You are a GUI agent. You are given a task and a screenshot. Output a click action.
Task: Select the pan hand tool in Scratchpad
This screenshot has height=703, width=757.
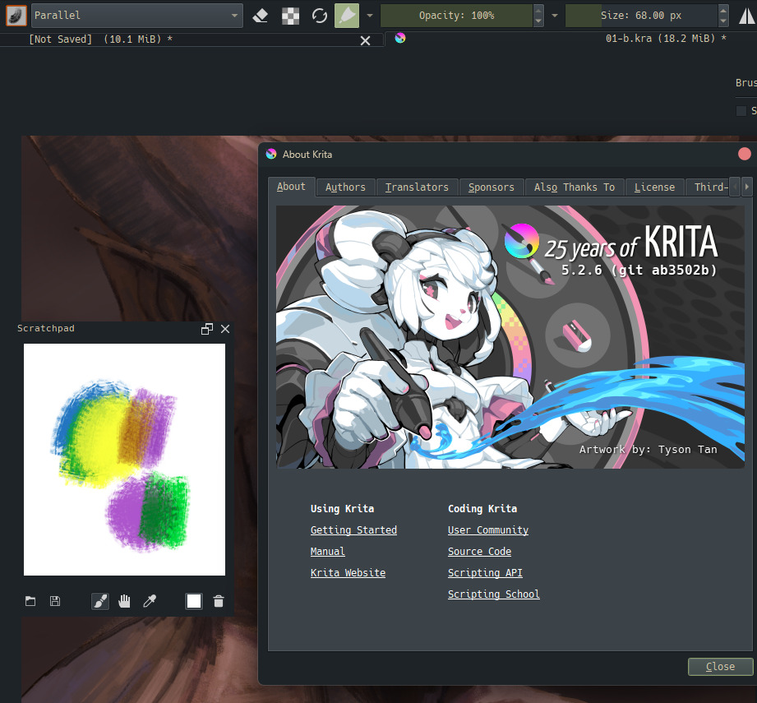tap(124, 601)
